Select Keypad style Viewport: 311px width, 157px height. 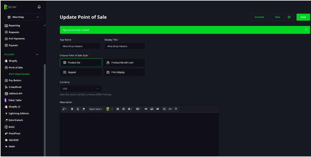pos(81,72)
